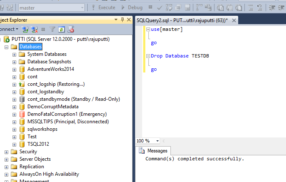Close the SQLQuery2.sql tab
Viewport: 286px width, 182px height.
(234, 20)
